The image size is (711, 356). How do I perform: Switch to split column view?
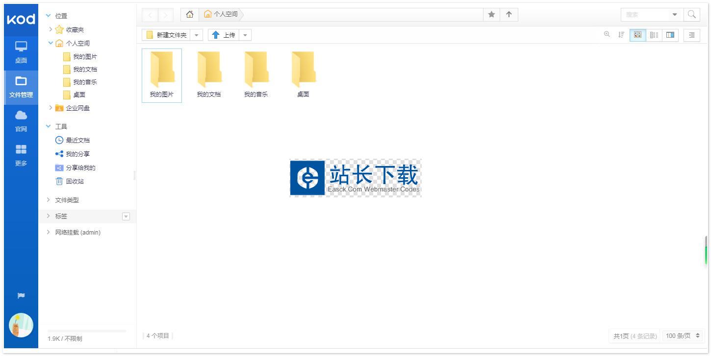[670, 35]
